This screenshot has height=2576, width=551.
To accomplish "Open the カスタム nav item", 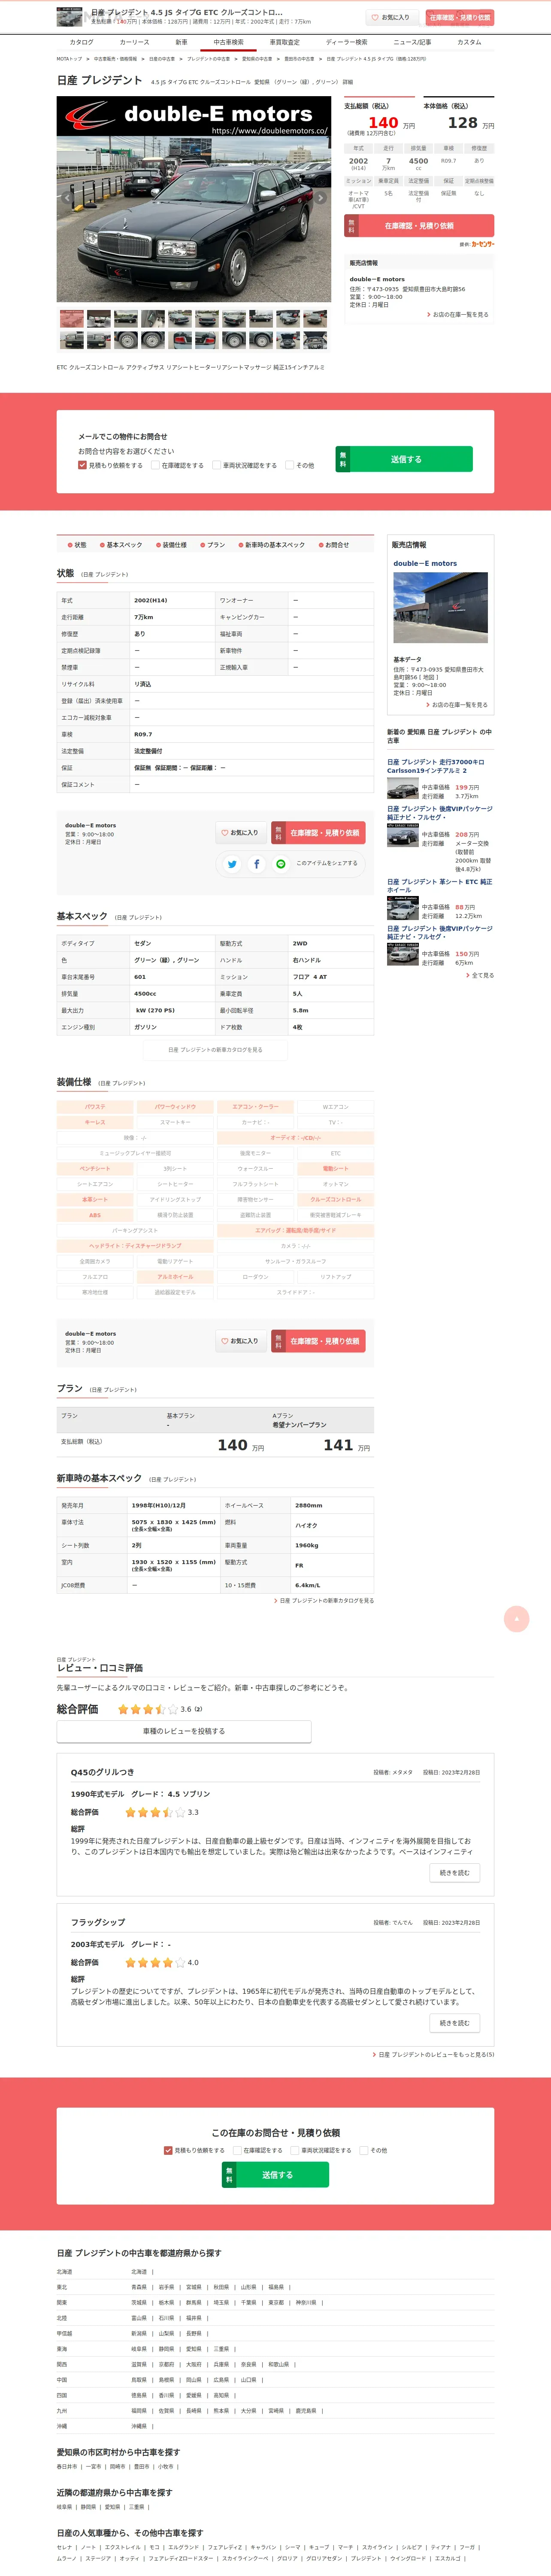I will pyautogui.click(x=469, y=42).
